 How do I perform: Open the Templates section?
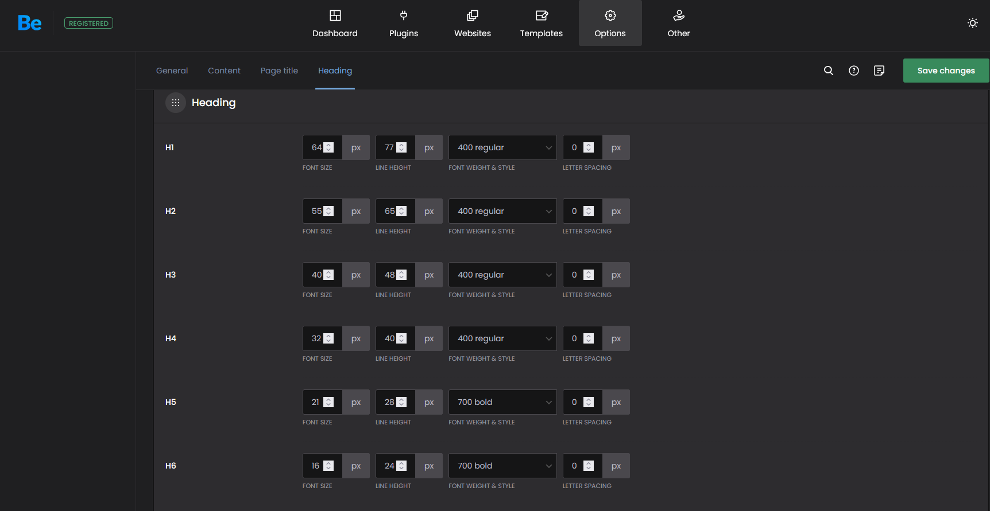[x=541, y=24]
